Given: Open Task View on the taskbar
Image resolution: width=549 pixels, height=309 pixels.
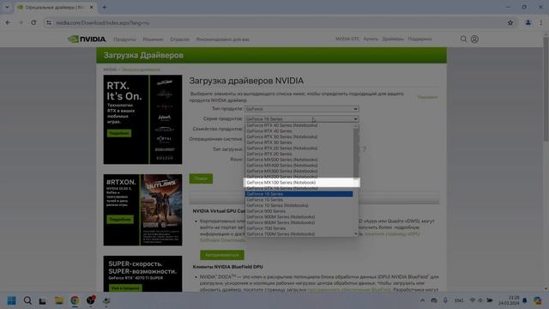Looking at the screenshot, I should tap(43, 300).
